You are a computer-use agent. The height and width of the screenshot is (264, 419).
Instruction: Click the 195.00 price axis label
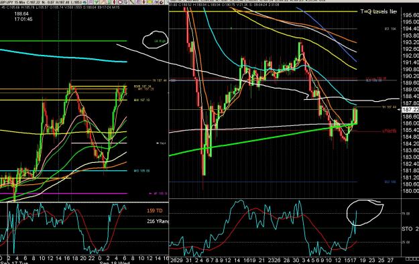[x=410, y=22]
